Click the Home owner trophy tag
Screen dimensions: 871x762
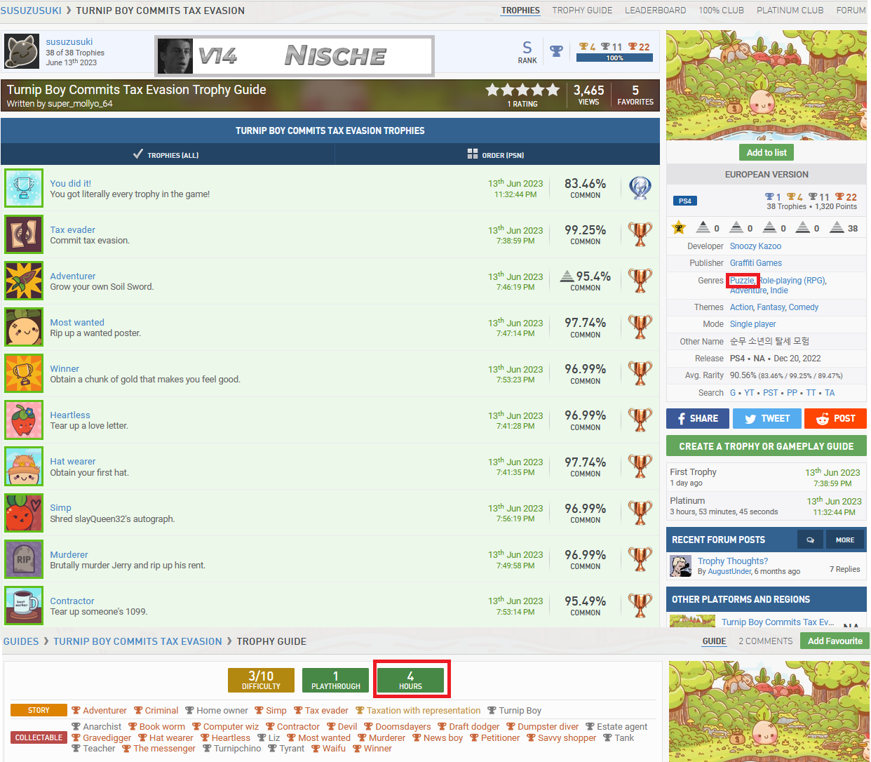click(217, 711)
